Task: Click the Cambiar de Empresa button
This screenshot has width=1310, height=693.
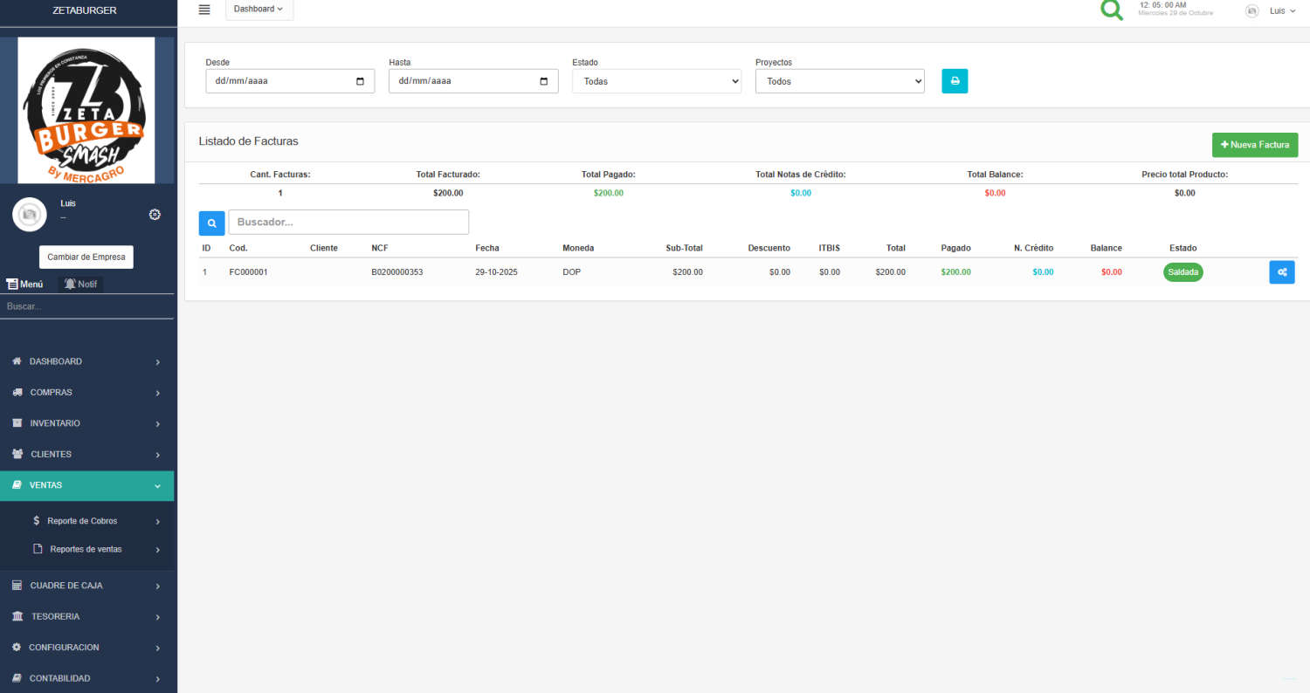Action: (86, 257)
